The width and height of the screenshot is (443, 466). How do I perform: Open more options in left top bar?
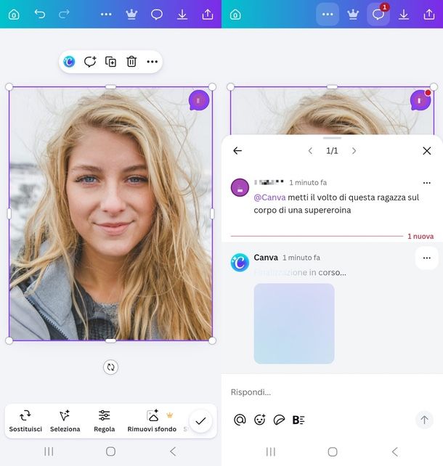[106, 15]
